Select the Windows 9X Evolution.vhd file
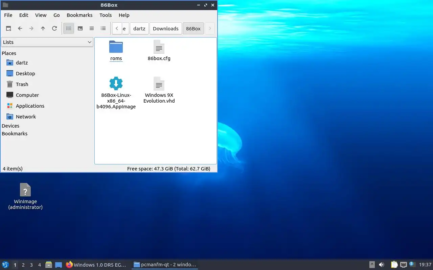 click(x=159, y=84)
